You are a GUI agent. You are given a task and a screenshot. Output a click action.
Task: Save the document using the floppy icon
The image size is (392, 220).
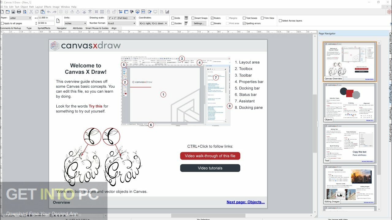13,12
